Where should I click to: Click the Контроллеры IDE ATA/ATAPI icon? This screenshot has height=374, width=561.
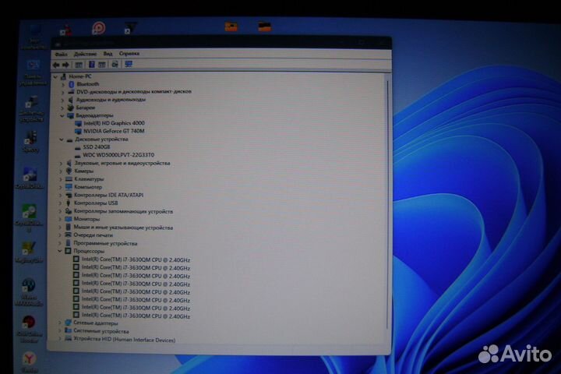[x=69, y=195]
